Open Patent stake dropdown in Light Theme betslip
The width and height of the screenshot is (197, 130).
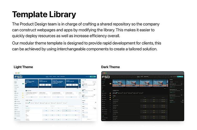(85, 117)
